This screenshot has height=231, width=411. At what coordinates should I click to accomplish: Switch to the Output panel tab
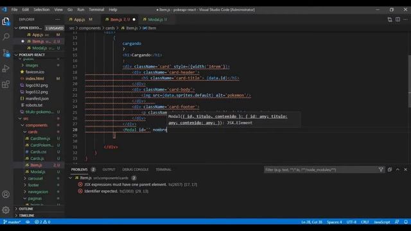coord(109,169)
